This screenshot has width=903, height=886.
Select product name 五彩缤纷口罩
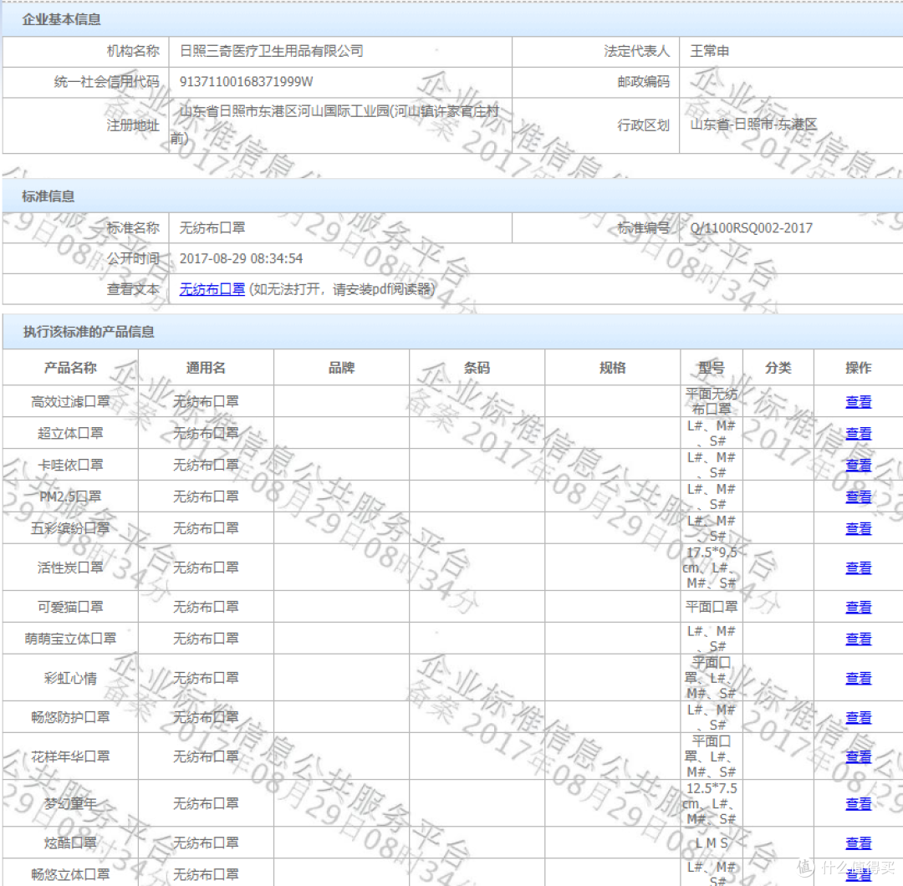[x=70, y=528]
